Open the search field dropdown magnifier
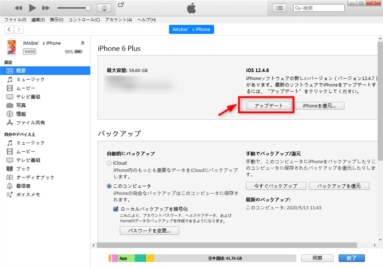The width and height of the screenshot is (383, 268). (x=298, y=8)
